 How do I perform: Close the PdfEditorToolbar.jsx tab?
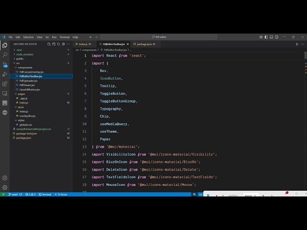point(128,44)
